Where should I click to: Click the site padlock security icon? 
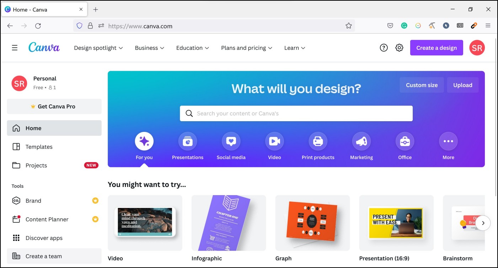90,26
